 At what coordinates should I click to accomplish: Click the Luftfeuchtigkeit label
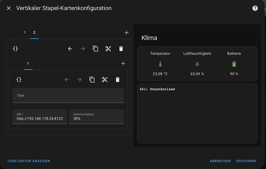(x=197, y=53)
